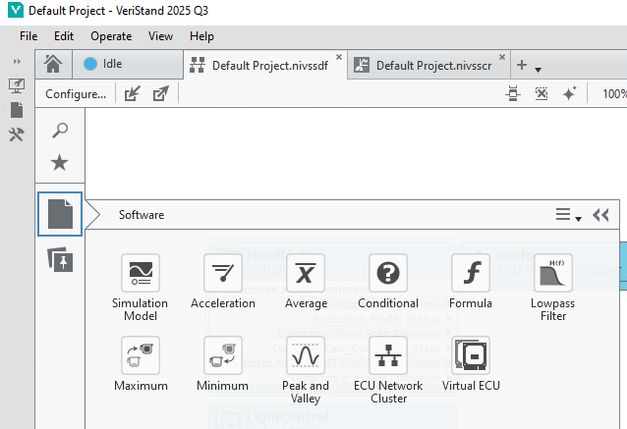Viewport: 627px width, 429px height.
Task: Open the new tab dropdown arrow
Action: pos(539,68)
